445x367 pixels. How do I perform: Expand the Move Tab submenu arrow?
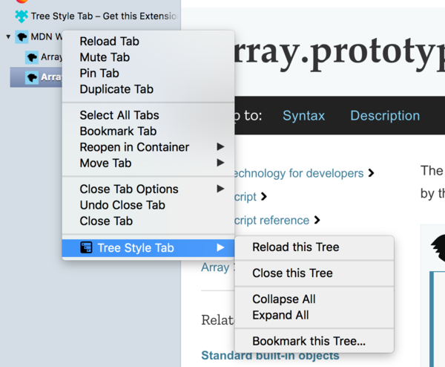pyautogui.click(x=220, y=163)
